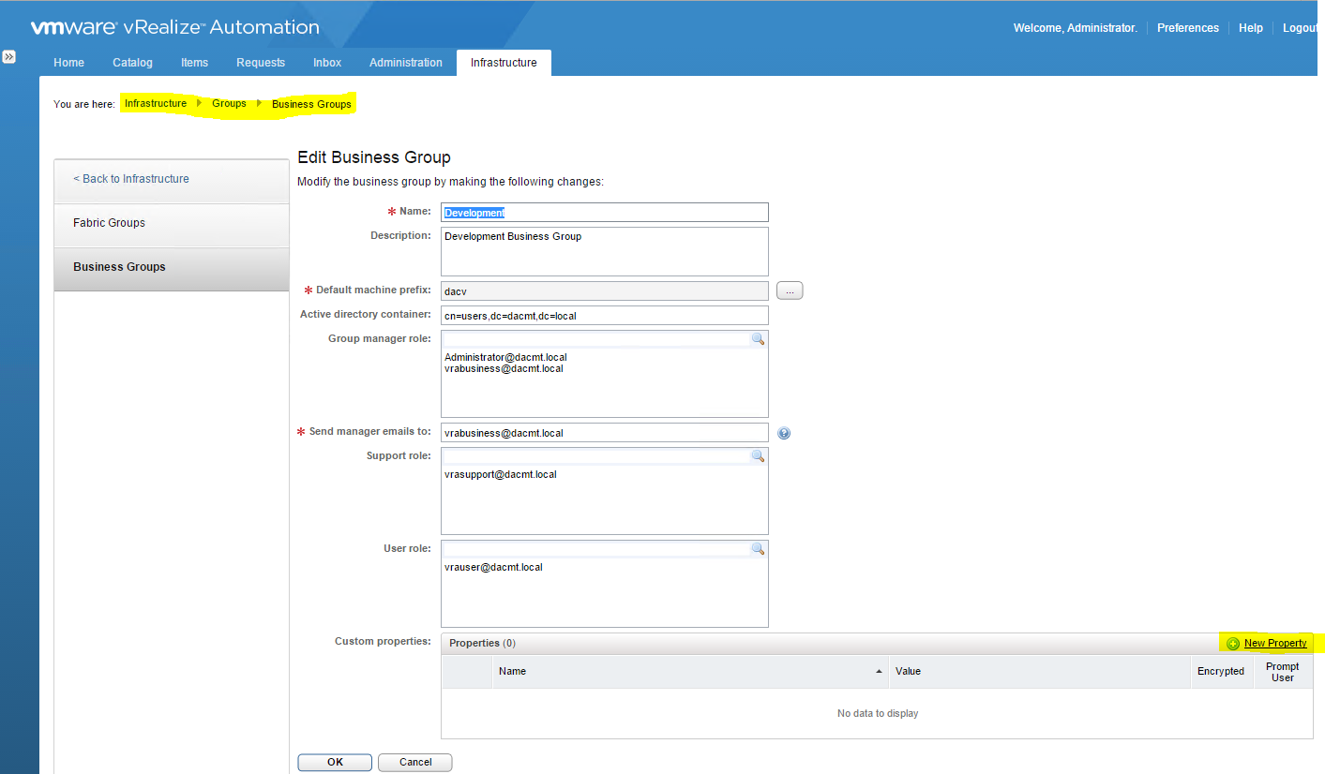Click the User role search box
Image resolution: width=1325 pixels, height=774 pixels.
pos(595,549)
